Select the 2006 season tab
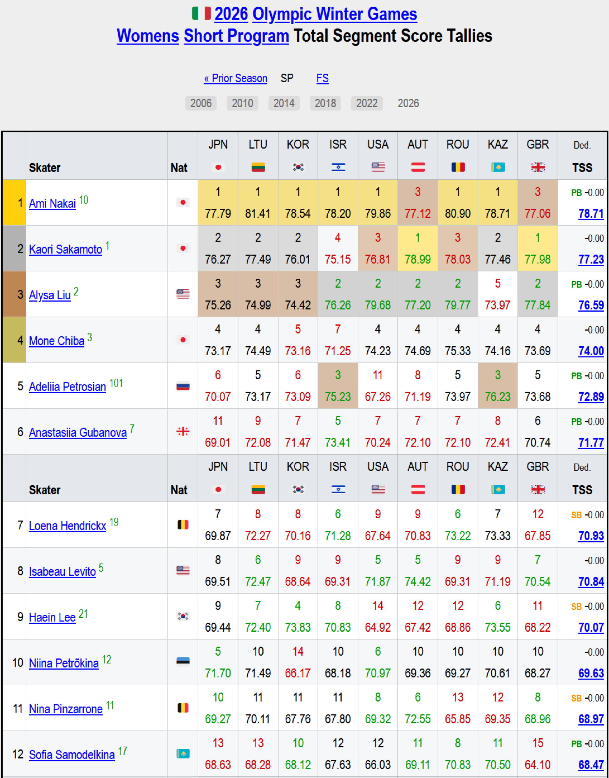This screenshot has width=609, height=778. click(x=201, y=103)
